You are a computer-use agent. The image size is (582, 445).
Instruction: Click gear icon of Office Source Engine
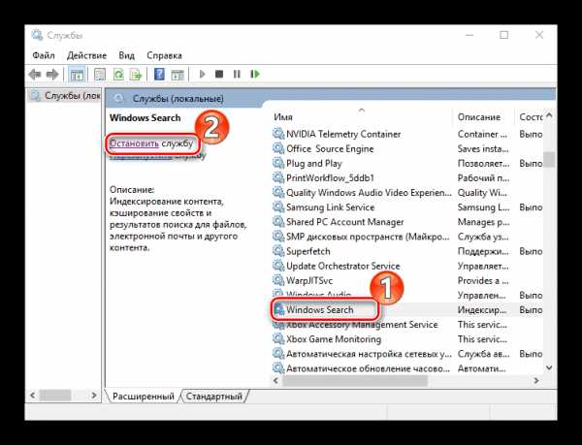coord(278,148)
